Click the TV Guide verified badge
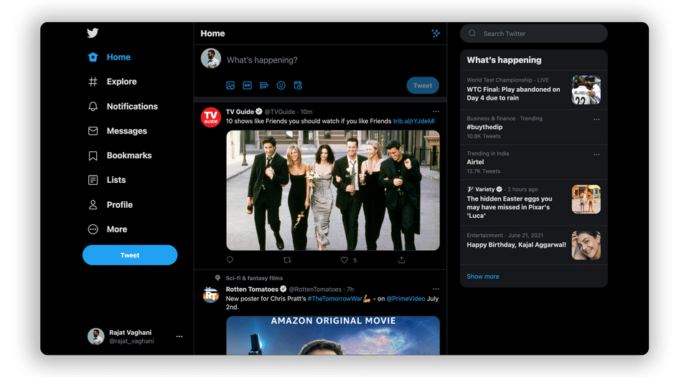This screenshot has height=377, width=689. click(259, 112)
